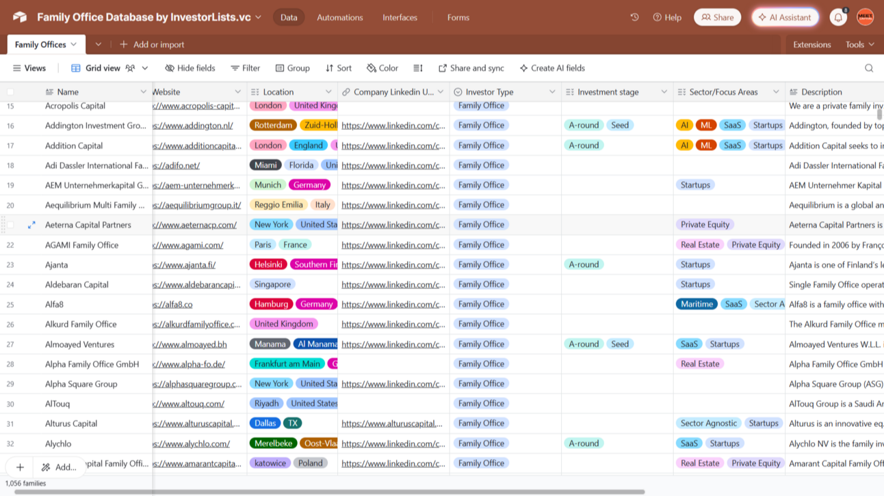Screen dimensions: 884x496
Task: Open the Color records option
Action: (x=382, y=68)
